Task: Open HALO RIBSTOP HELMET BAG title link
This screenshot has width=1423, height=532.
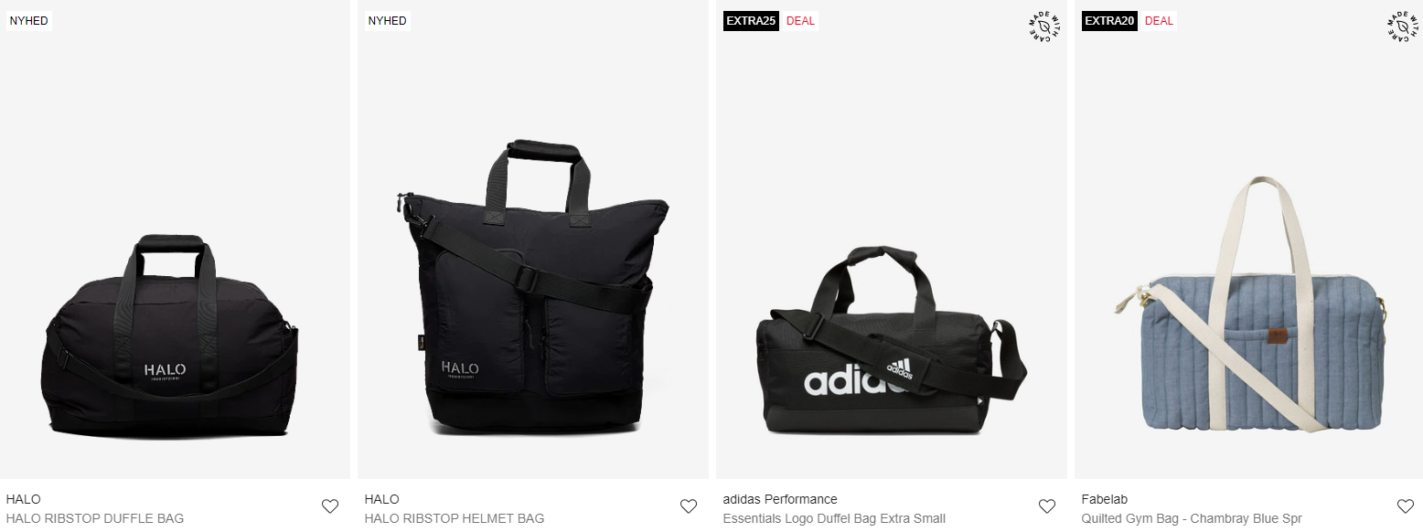Action: point(455,518)
